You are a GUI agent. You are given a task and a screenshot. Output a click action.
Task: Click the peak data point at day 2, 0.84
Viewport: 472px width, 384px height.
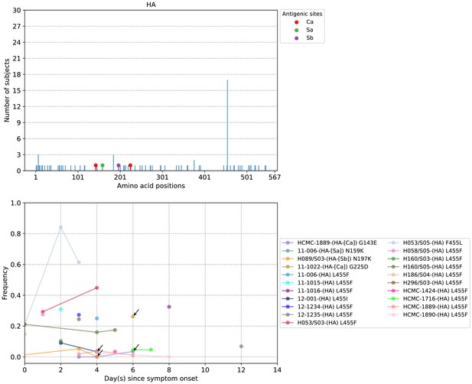[x=60, y=227]
